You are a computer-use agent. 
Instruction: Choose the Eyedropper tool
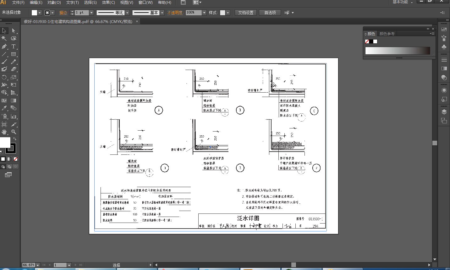click(x=4, y=108)
